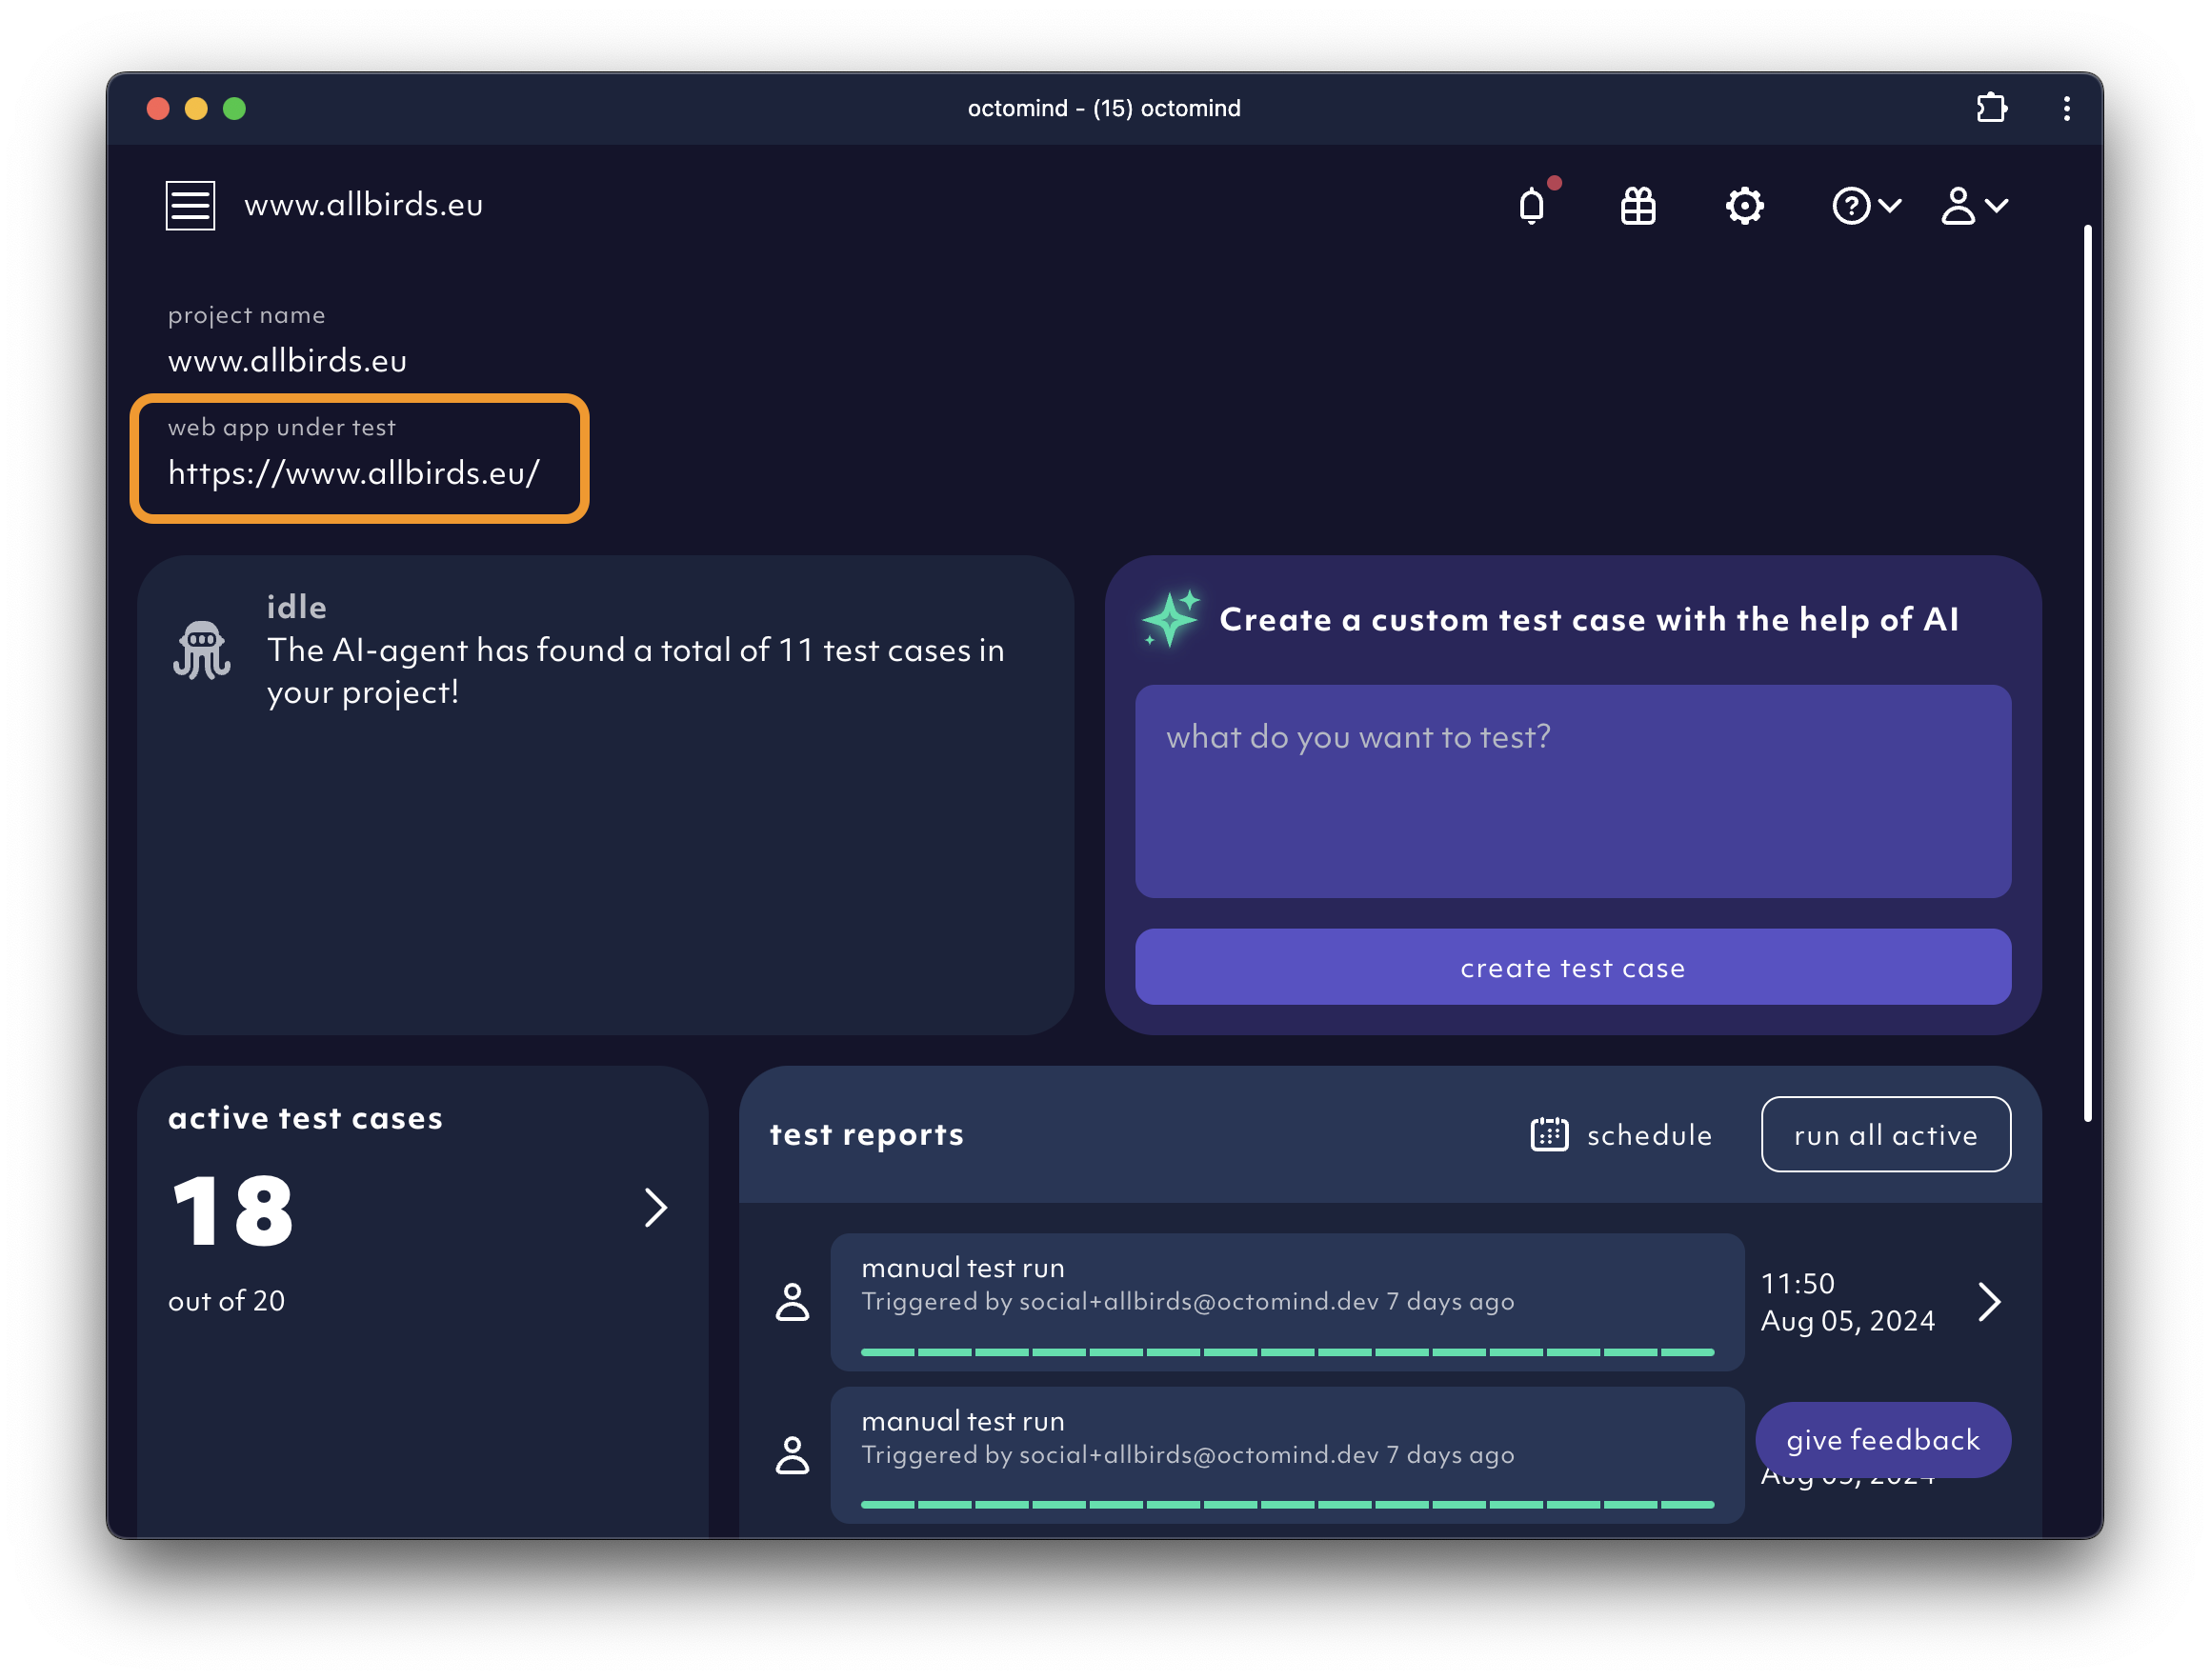Click the 'out of 20' text
The height and width of the screenshot is (1680, 2210).
(x=226, y=1301)
